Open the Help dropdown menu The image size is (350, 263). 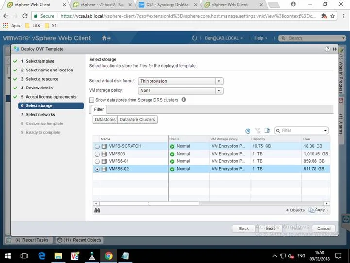pyautogui.click(x=261, y=38)
